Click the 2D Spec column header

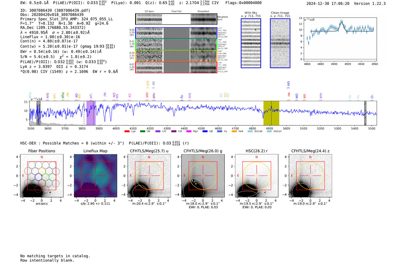click(149, 12)
